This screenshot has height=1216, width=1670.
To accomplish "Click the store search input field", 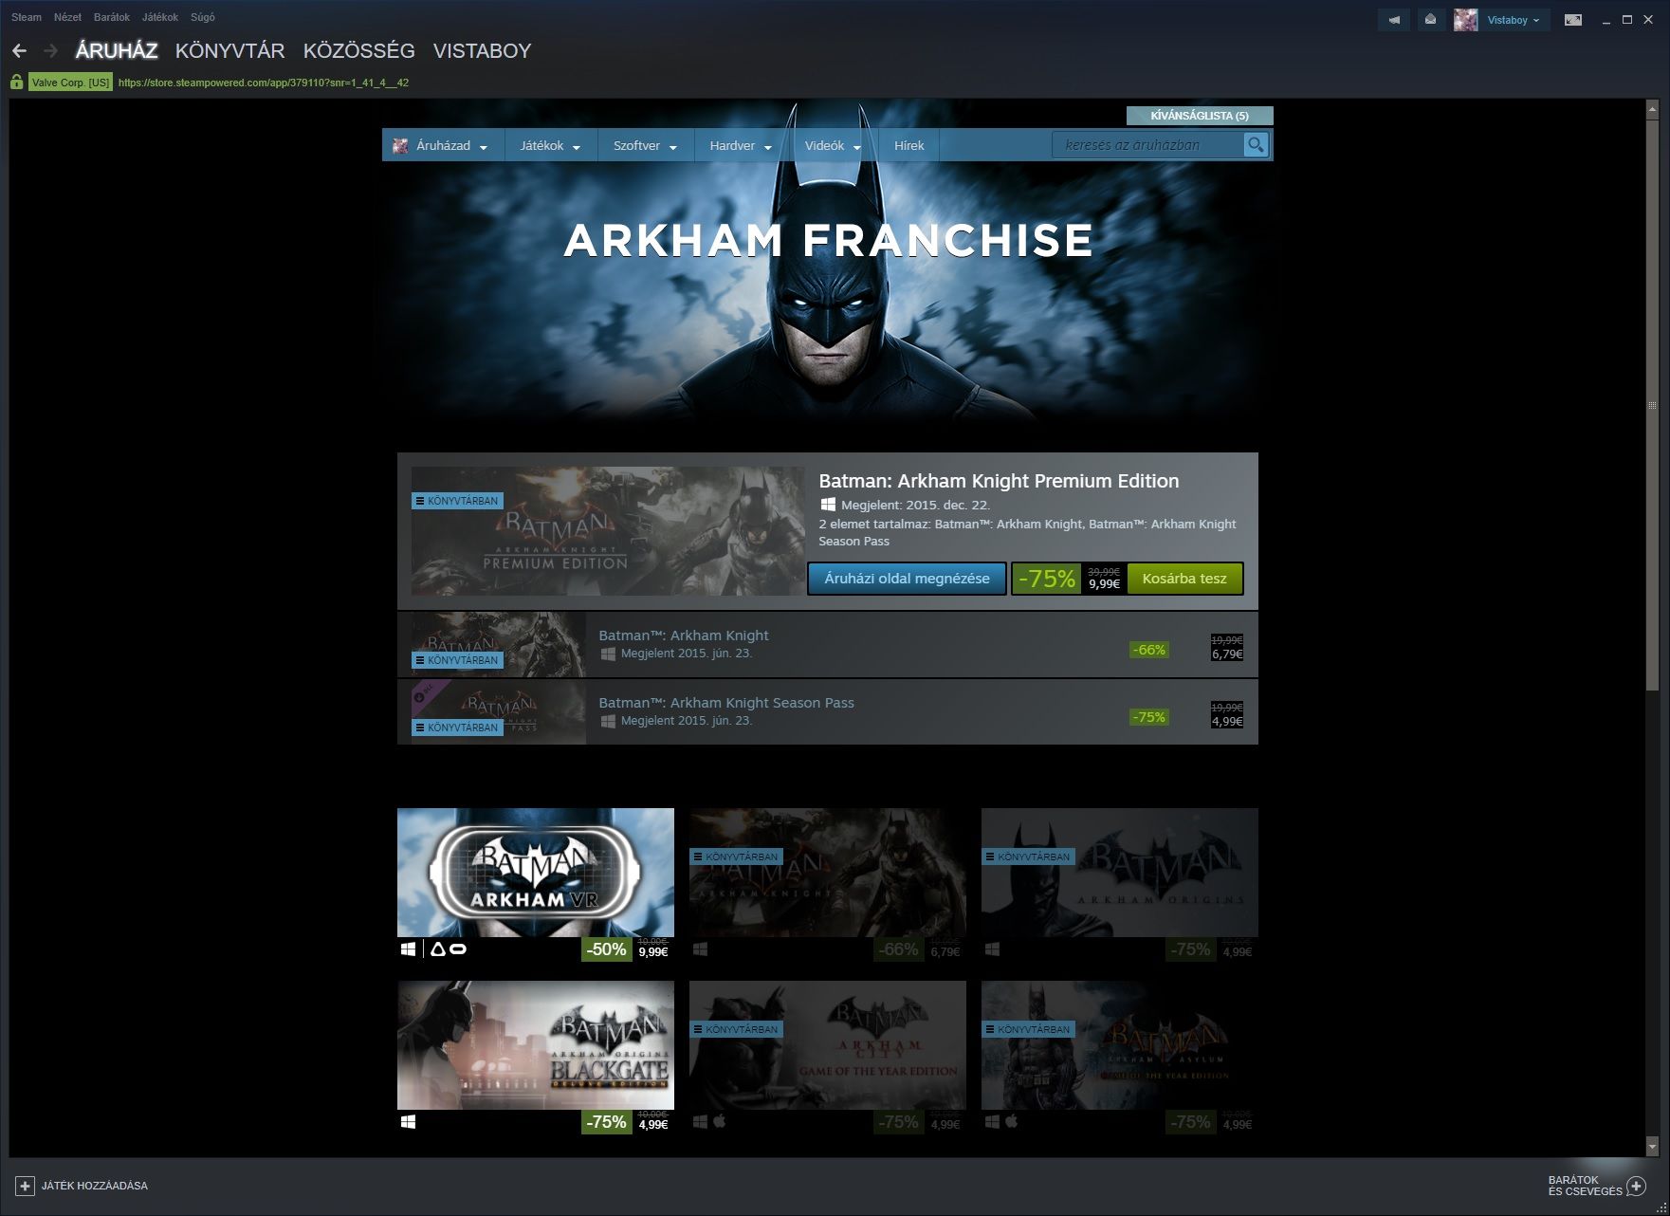I will coord(1147,145).
